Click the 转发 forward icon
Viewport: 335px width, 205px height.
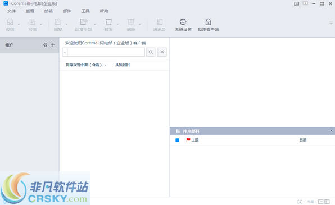pyautogui.click(x=108, y=22)
